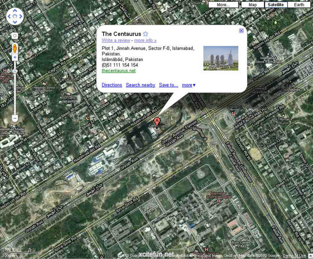Switch to Earth view

pyautogui.click(x=299, y=5)
